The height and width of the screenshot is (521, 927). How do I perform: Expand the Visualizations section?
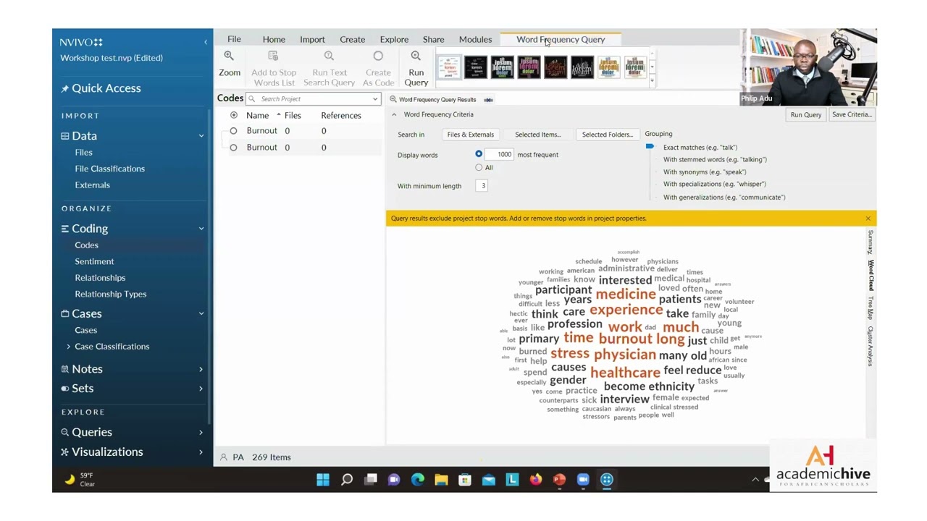201,452
